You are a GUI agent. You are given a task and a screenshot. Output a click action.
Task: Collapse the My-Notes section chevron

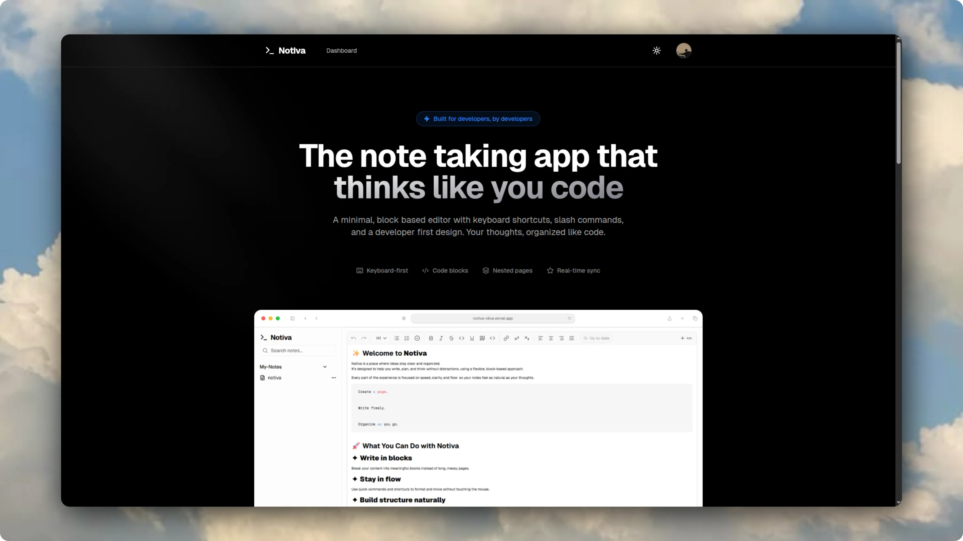325,367
